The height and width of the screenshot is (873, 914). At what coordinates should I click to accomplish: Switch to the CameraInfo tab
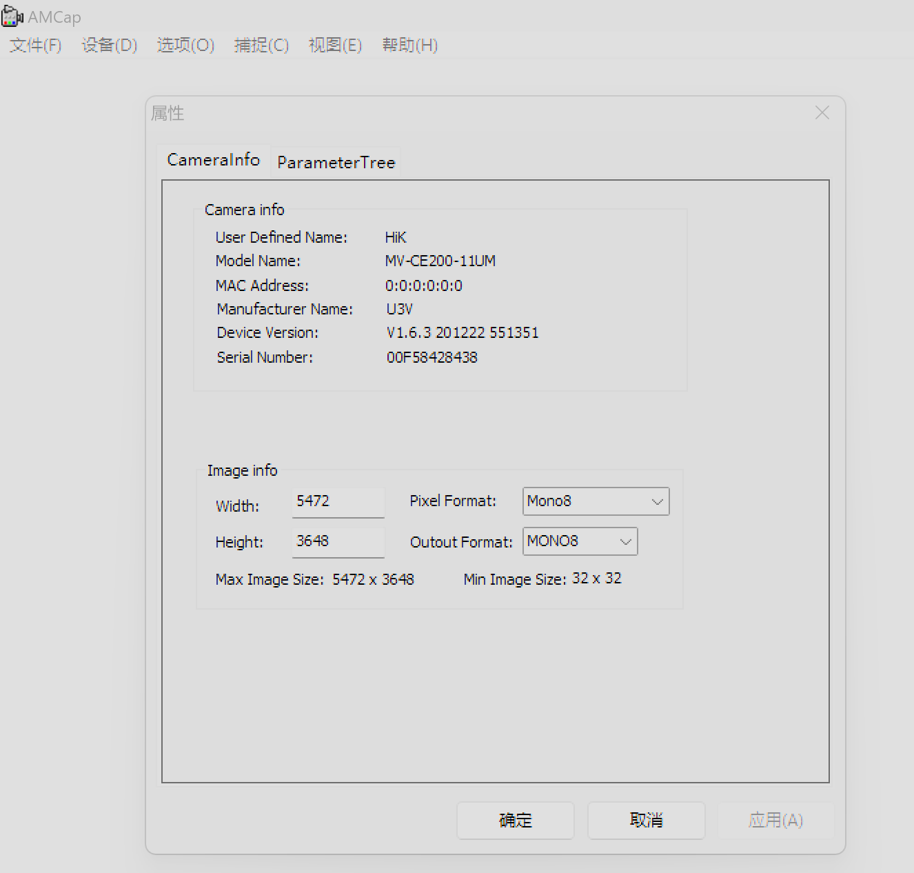(x=214, y=160)
